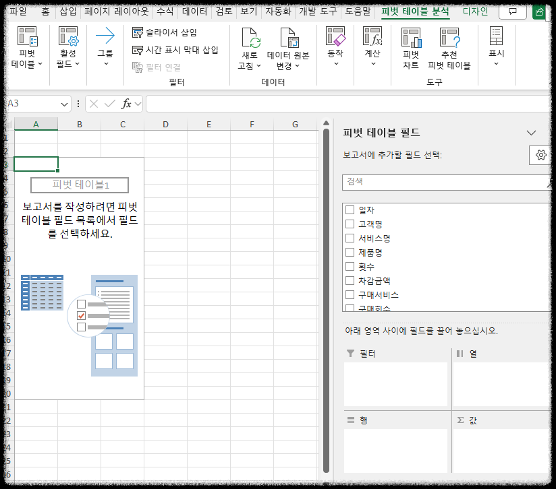Open the Calculations (계산) tool

[x=372, y=44]
